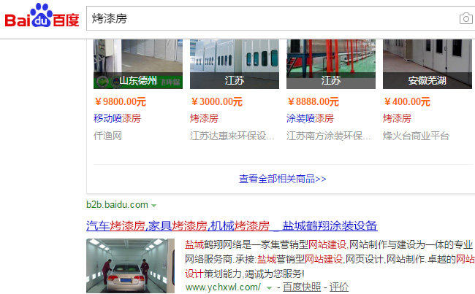The width and height of the screenshot is (475, 294).
Task: Open the 移动喷漆房 product link
Action: 117,118
